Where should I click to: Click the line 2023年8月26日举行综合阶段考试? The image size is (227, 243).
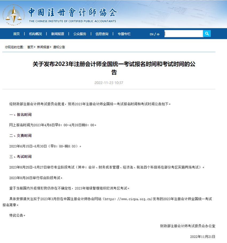pyautogui.click(x=36, y=178)
